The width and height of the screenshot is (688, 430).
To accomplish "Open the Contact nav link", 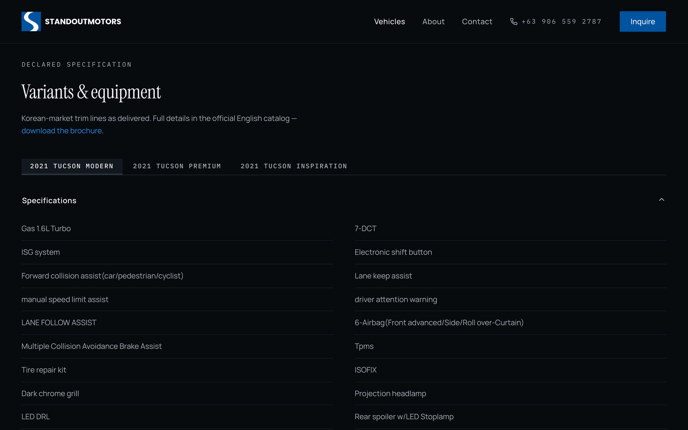I will (477, 21).
